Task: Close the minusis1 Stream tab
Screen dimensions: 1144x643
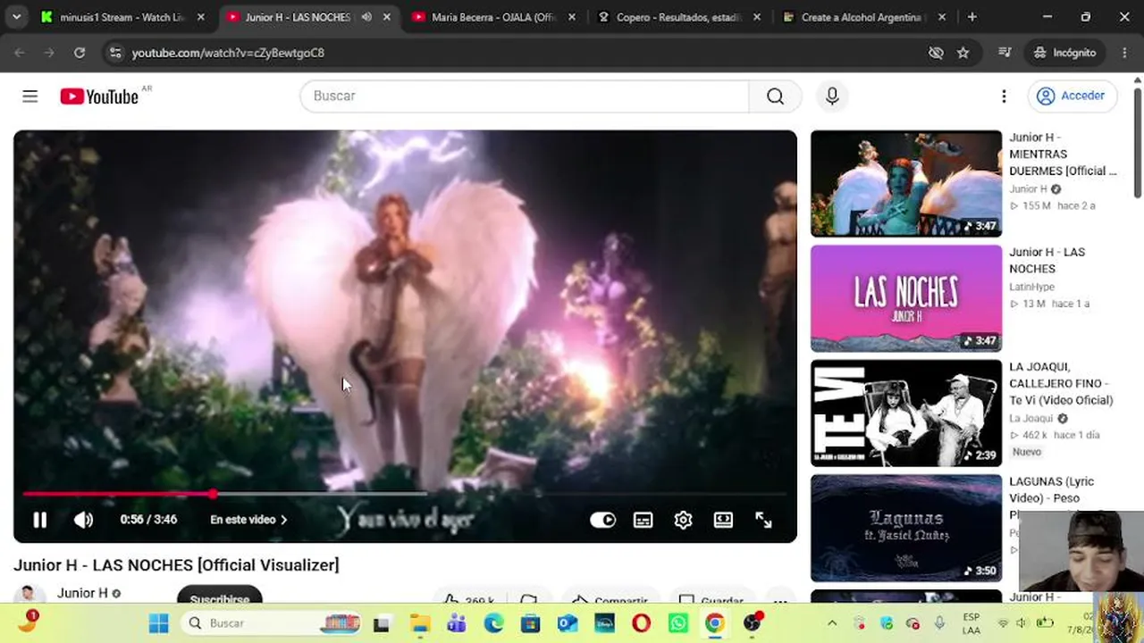Action: click(201, 17)
